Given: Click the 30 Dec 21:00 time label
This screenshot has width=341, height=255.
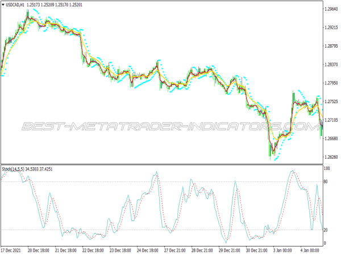Looking at the screenshot, I should coord(257,250).
